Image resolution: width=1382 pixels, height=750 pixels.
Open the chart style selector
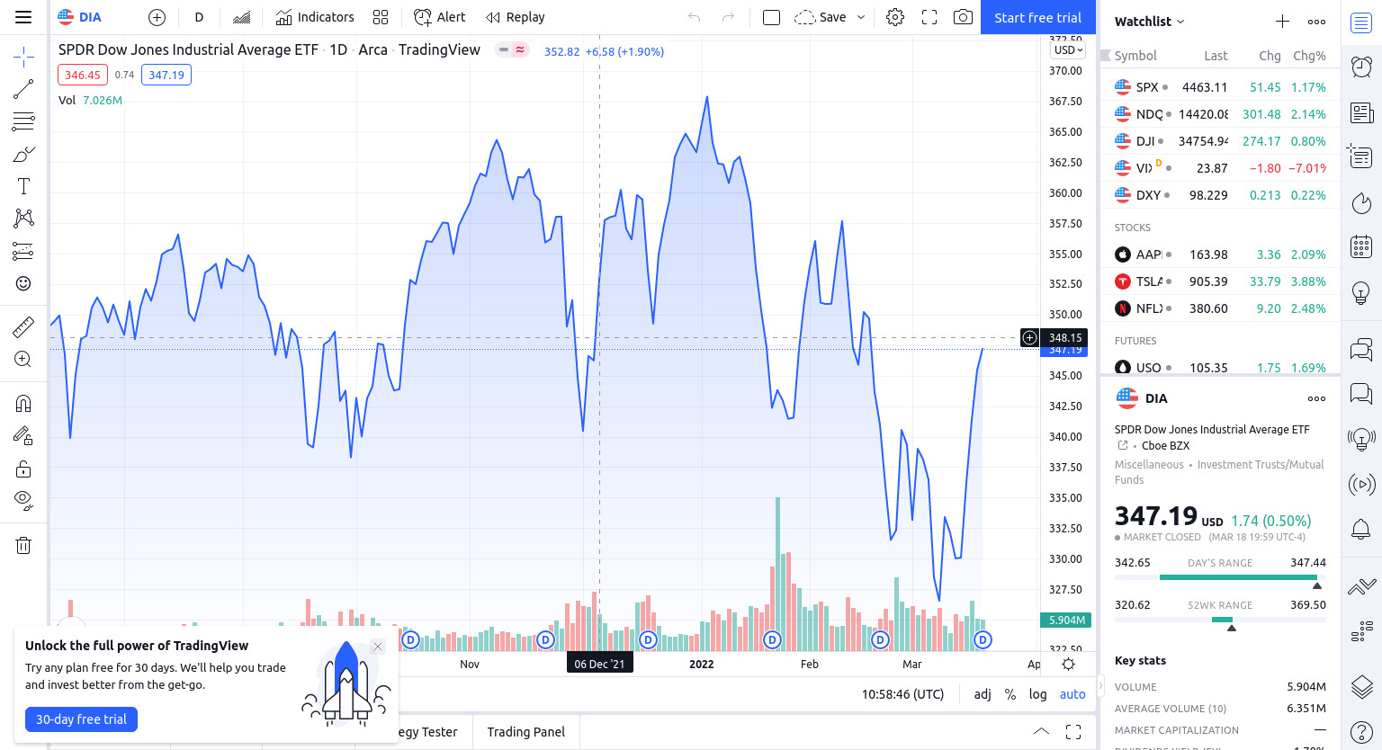241,17
